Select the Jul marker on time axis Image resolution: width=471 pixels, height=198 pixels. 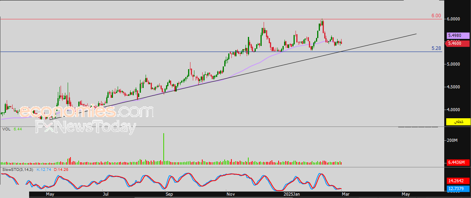click(x=105, y=194)
